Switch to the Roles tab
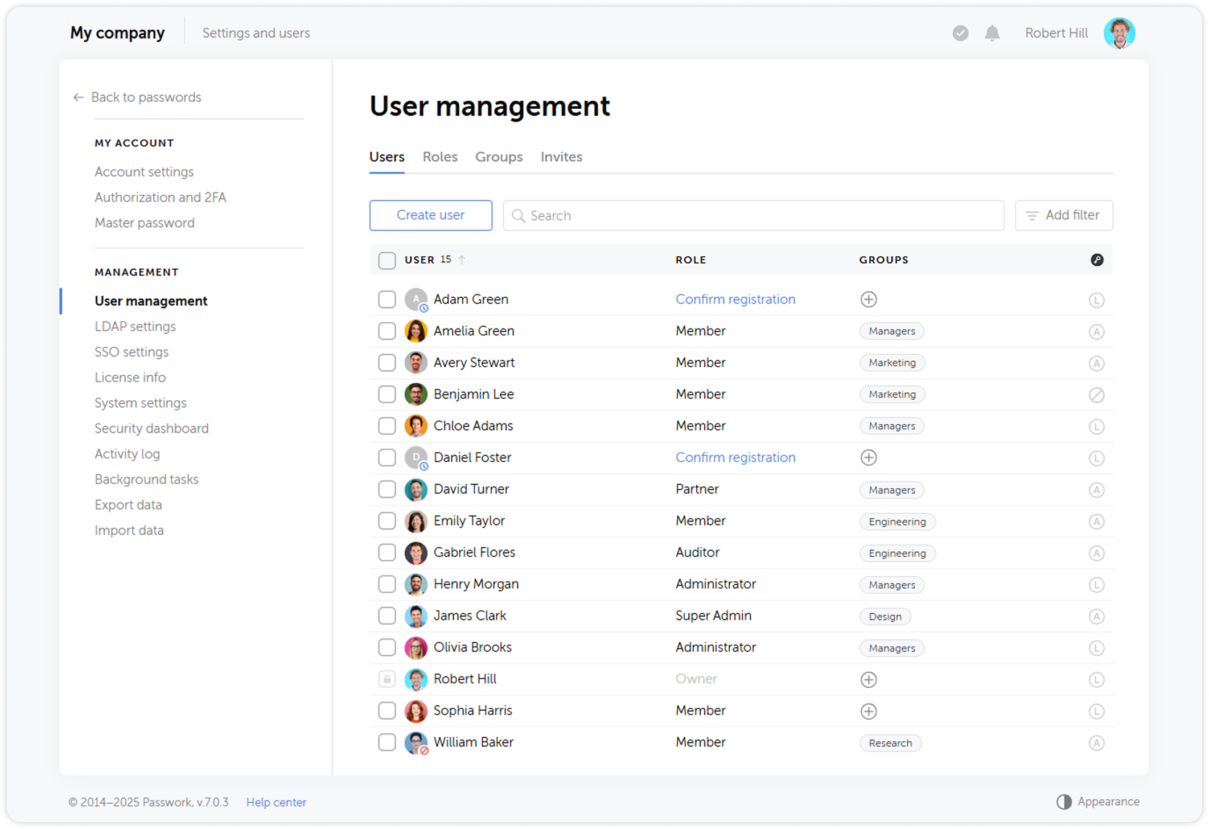 [x=439, y=157]
